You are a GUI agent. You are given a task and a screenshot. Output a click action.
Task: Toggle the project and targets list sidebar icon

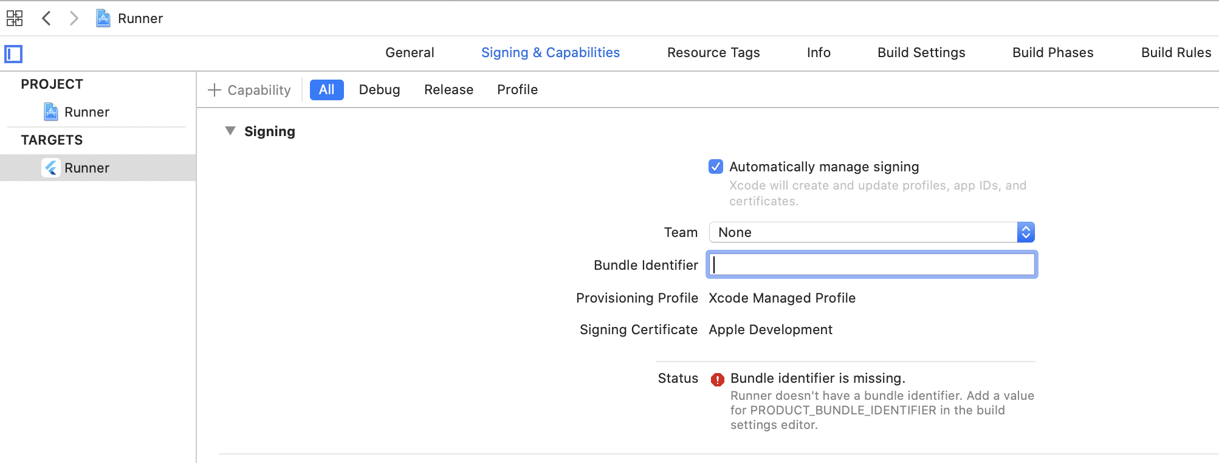(x=13, y=54)
